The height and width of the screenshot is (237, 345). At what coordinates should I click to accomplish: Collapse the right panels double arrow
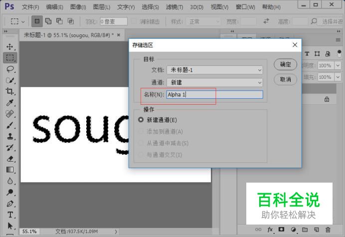point(339,31)
